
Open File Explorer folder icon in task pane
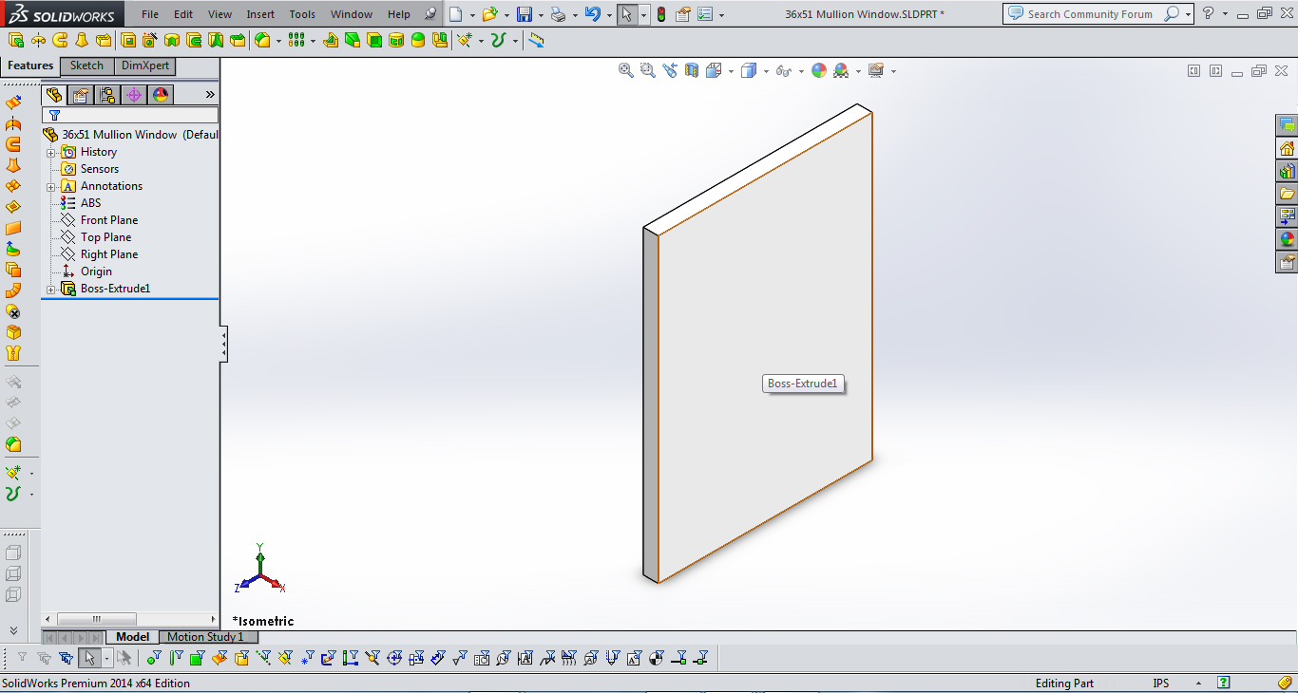(x=1288, y=195)
